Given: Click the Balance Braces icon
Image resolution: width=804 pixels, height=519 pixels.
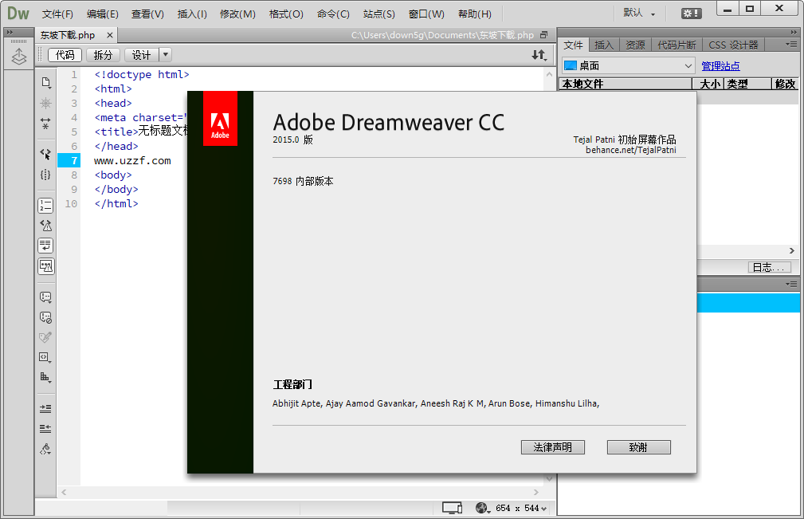Looking at the screenshot, I should tap(45, 175).
